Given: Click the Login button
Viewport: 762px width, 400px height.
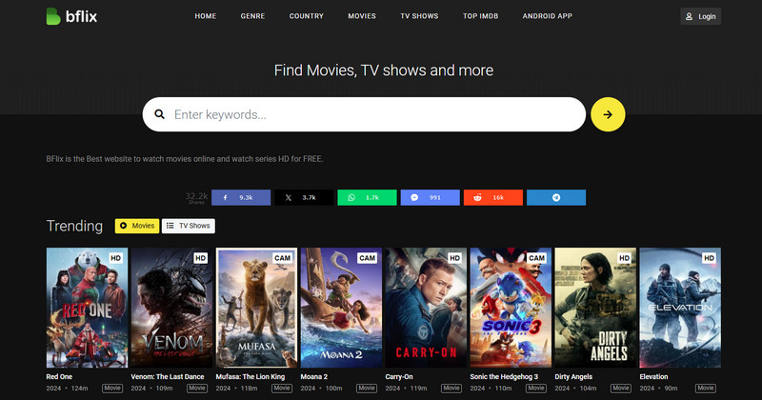Looking at the screenshot, I should [x=701, y=16].
